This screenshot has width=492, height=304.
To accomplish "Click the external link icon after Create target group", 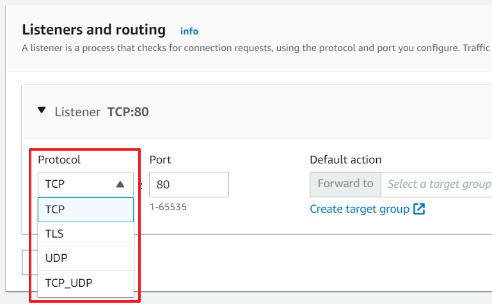I will click(x=419, y=209).
